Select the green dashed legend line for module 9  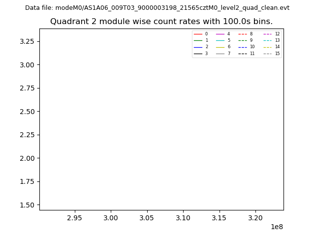[242, 40]
